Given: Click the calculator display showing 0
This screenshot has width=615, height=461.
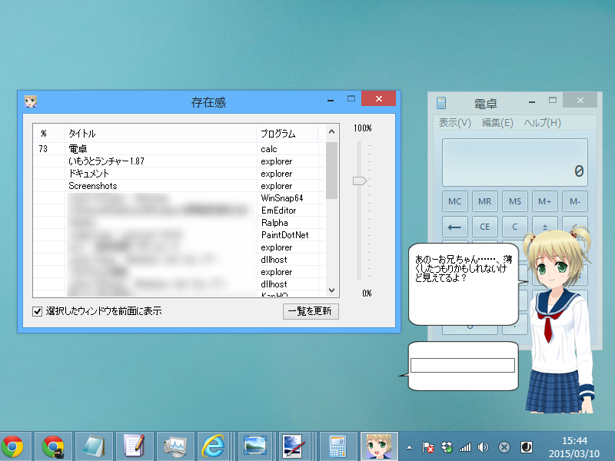Looking at the screenshot, I should click(515, 162).
